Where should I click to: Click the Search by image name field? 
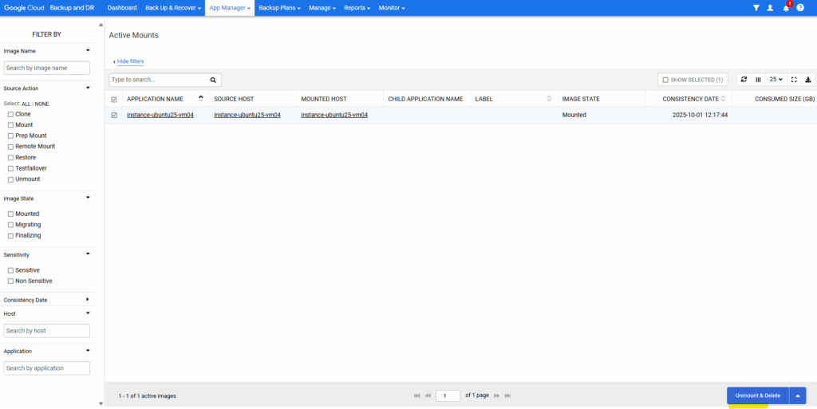point(47,69)
